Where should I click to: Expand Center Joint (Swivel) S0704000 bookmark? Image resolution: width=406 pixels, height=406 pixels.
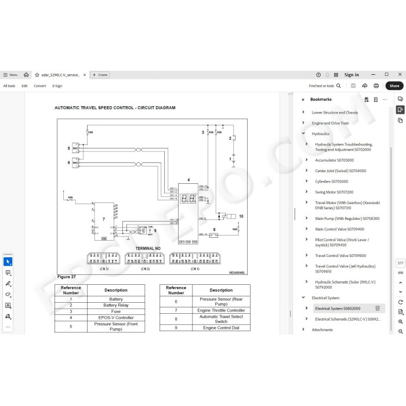click(x=307, y=171)
